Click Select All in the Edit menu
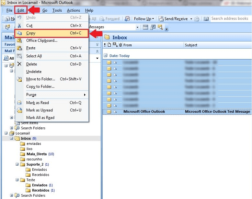The height and width of the screenshot is (199, 252). coord(52,56)
